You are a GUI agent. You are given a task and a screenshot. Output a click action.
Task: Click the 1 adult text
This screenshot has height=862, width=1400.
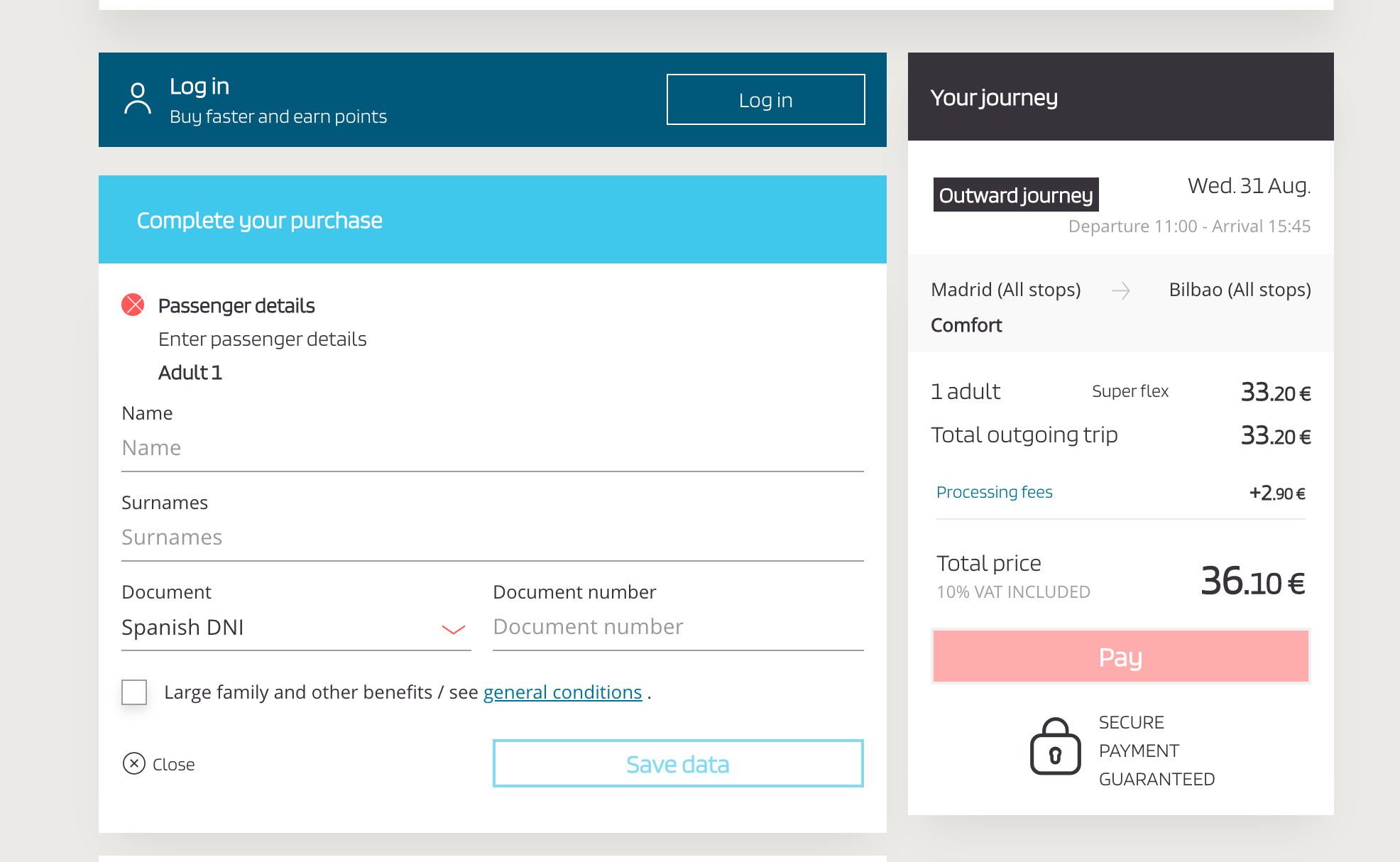[966, 391]
